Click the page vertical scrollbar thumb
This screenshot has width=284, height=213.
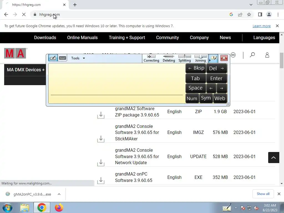[282, 60]
